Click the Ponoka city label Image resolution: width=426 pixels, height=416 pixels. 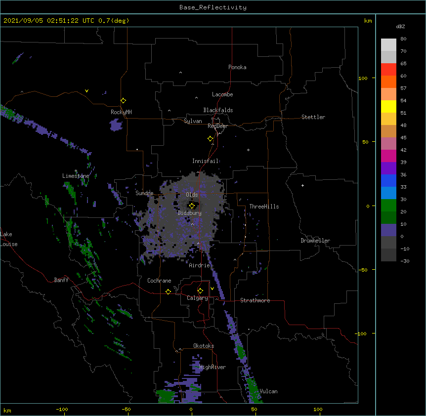237,67
